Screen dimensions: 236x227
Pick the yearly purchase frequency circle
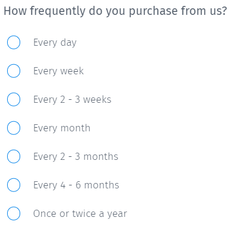14,213
